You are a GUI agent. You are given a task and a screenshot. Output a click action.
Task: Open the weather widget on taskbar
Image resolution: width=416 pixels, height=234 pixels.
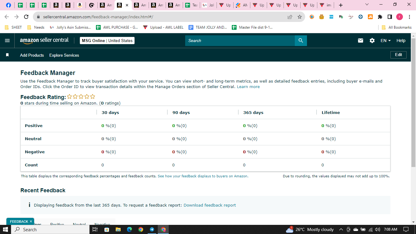point(310,229)
